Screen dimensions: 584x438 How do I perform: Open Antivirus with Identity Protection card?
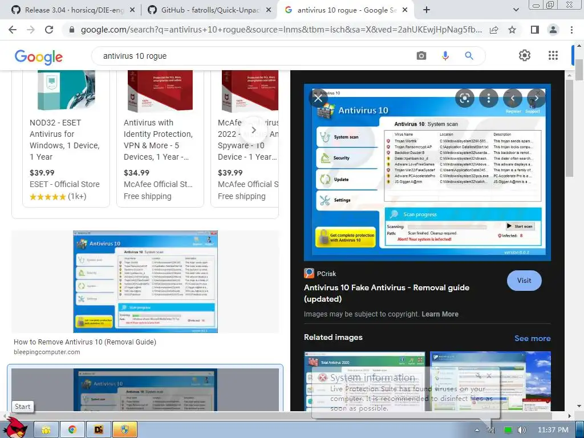click(160, 138)
